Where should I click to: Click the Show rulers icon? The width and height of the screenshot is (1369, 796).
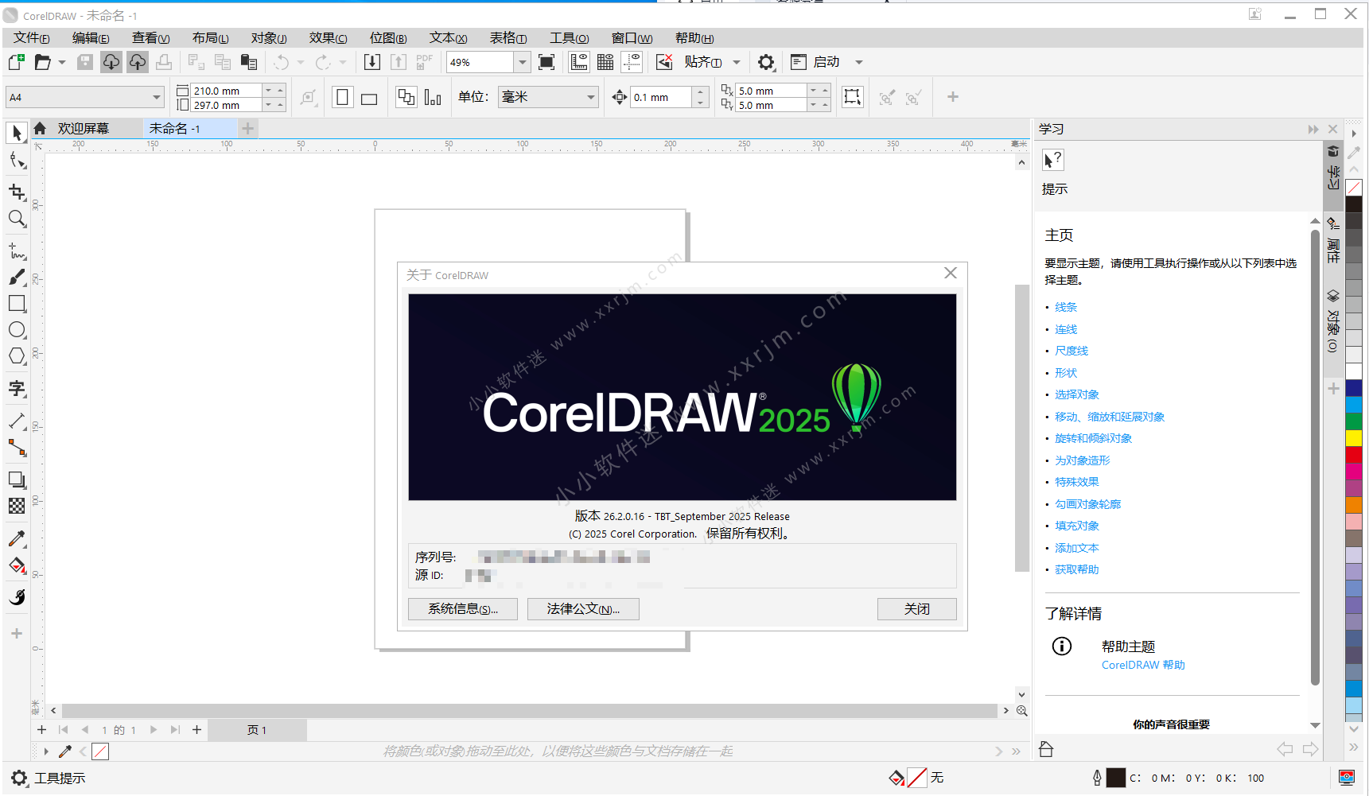click(579, 62)
